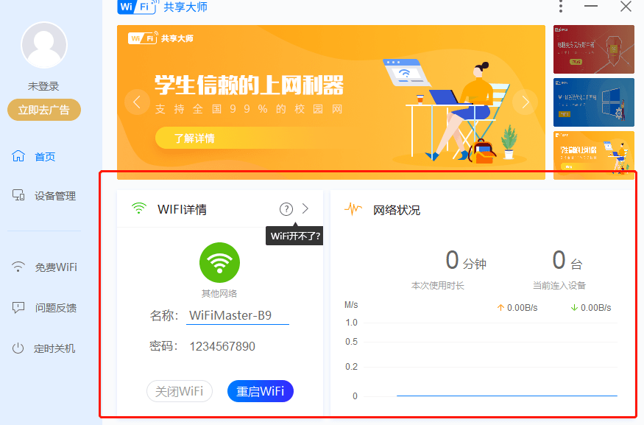Image resolution: width=644 pixels, height=425 pixels.
Task: Click the question mark help icon in WIFI详情
Action: tap(286, 209)
